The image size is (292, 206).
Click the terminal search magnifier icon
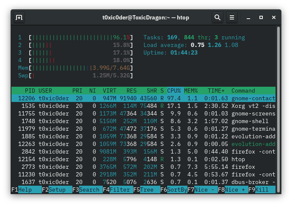pos(218,17)
